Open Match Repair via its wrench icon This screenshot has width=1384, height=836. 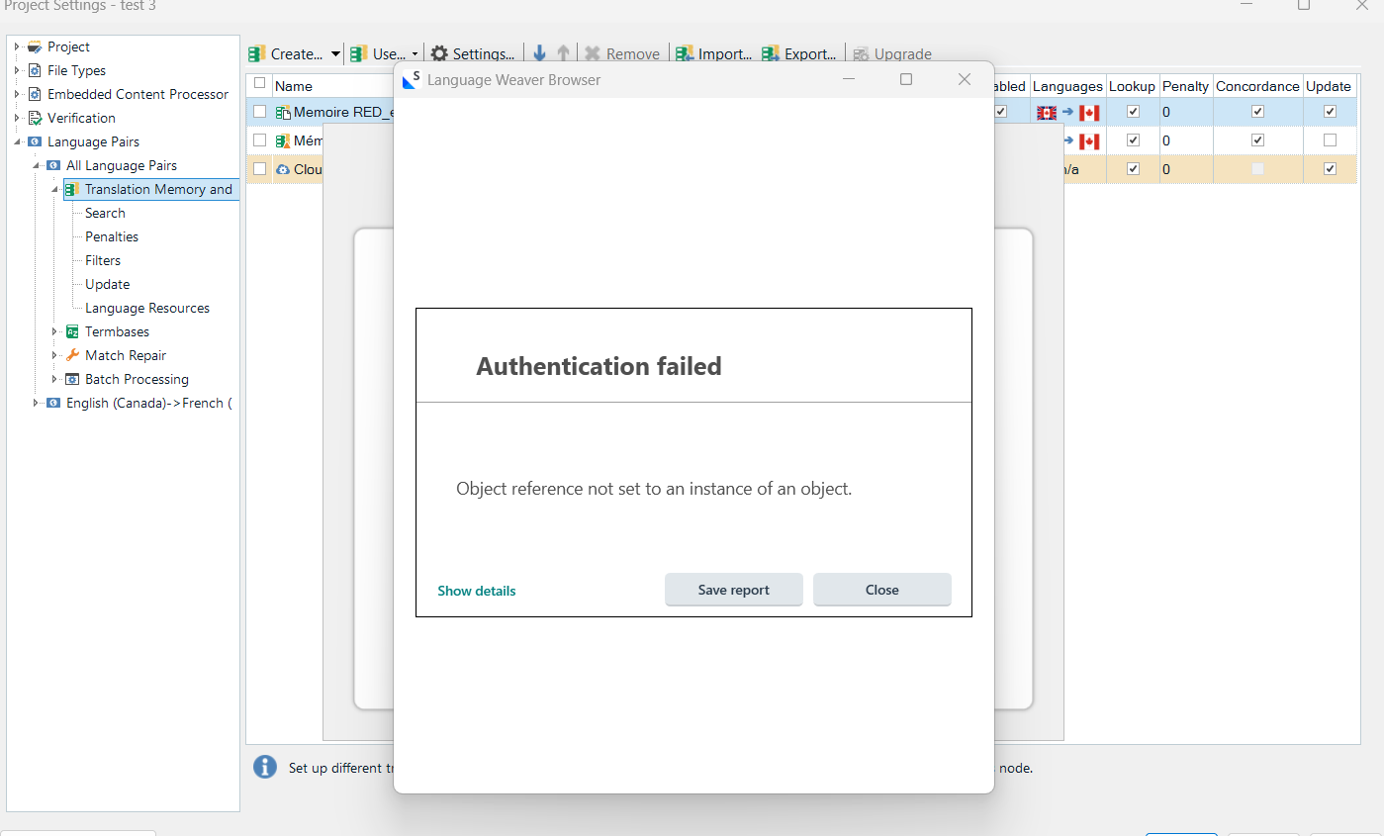71,355
